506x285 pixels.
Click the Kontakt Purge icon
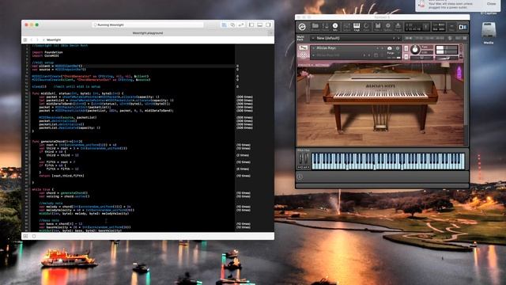(x=398, y=27)
